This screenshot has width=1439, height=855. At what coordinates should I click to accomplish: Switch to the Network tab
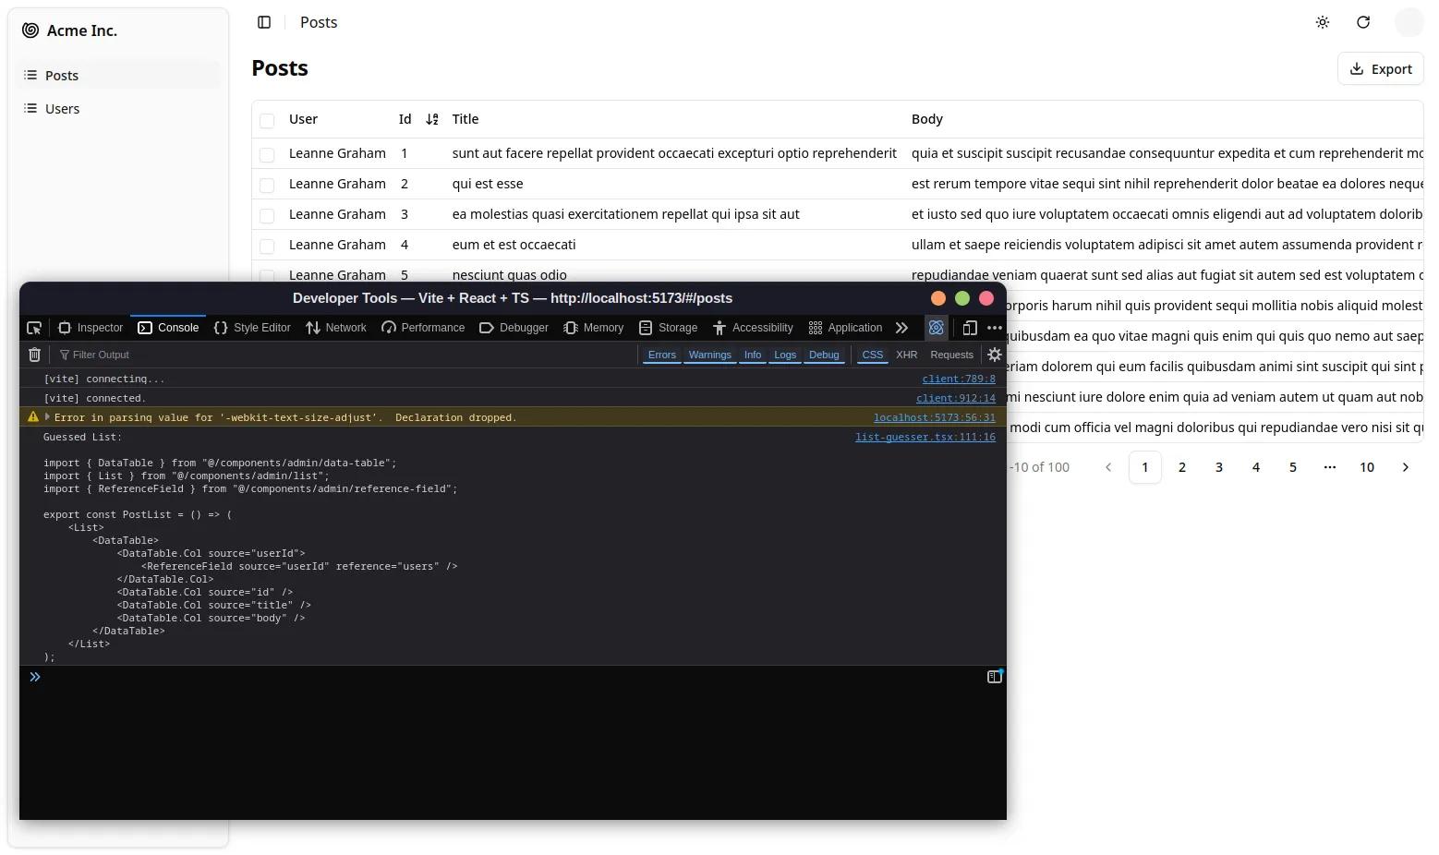point(336,328)
